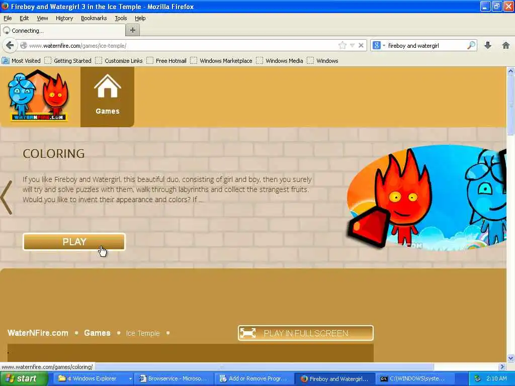Click the WaterNFire.com logo
The height and width of the screenshot is (386, 515).
pyautogui.click(x=38, y=96)
